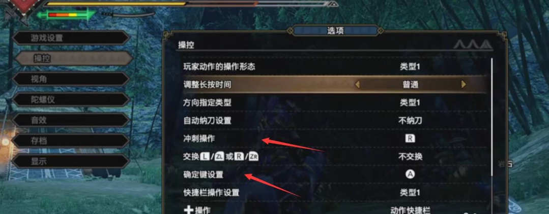Change 方向指定类型 value 类型1
The image size is (549, 214).
[410, 102]
